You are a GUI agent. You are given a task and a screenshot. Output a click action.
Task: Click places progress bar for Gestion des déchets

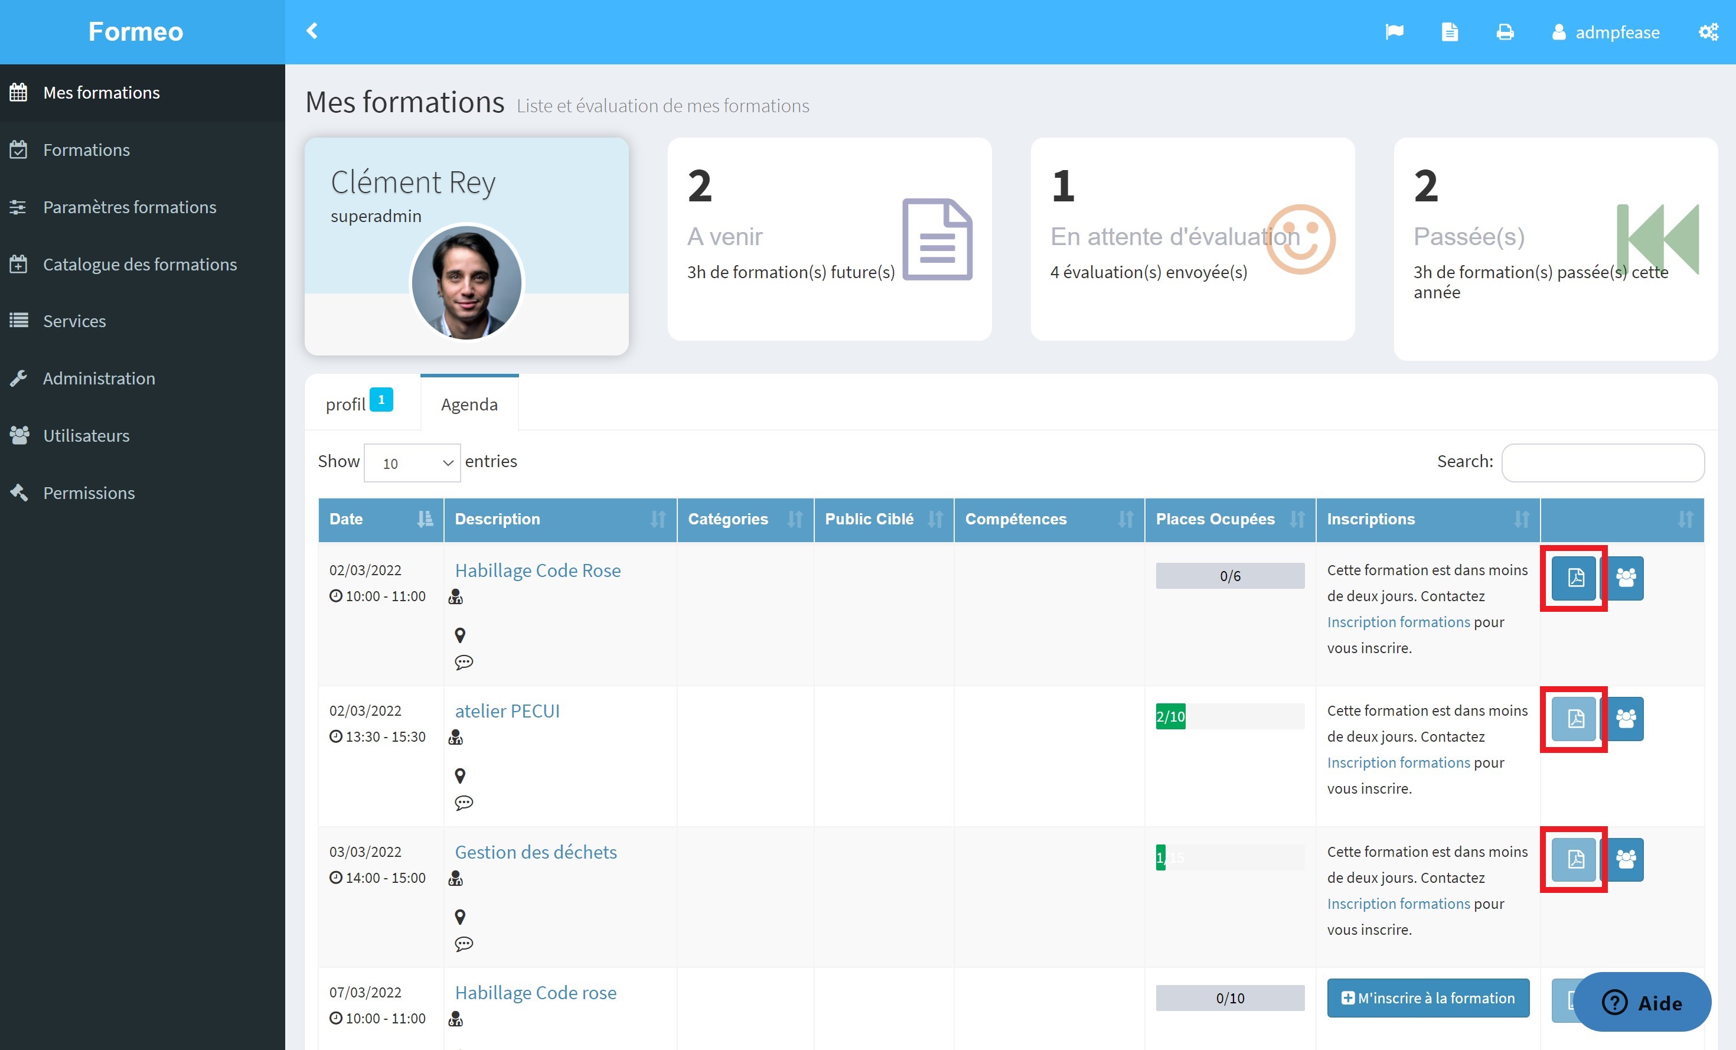[1230, 857]
